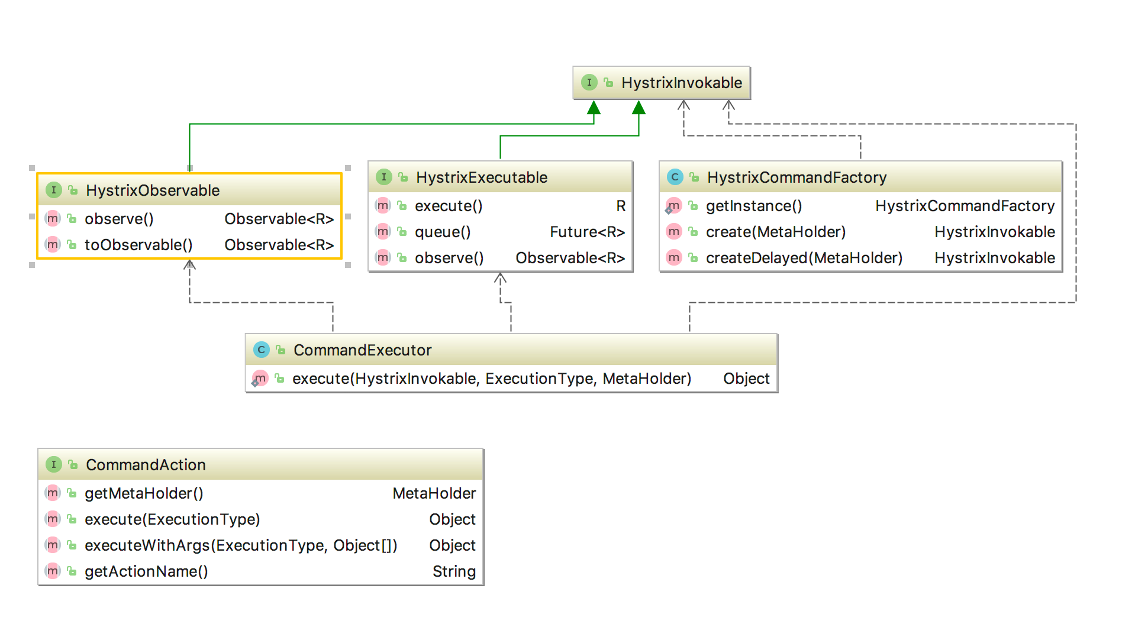The image size is (1135, 640).
Task: Click Observable<R> return type of toObservable()
Action: coord(279,245)
